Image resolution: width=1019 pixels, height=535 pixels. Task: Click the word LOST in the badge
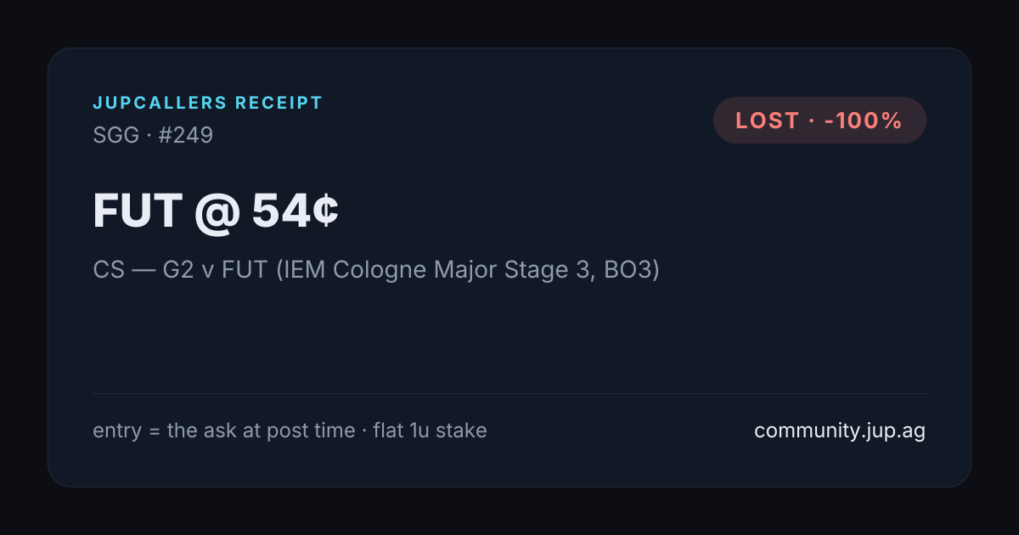768,121
